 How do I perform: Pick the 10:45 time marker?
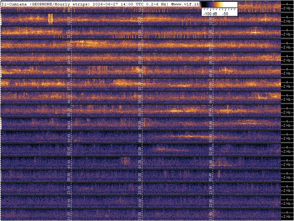tap(210, 47)
